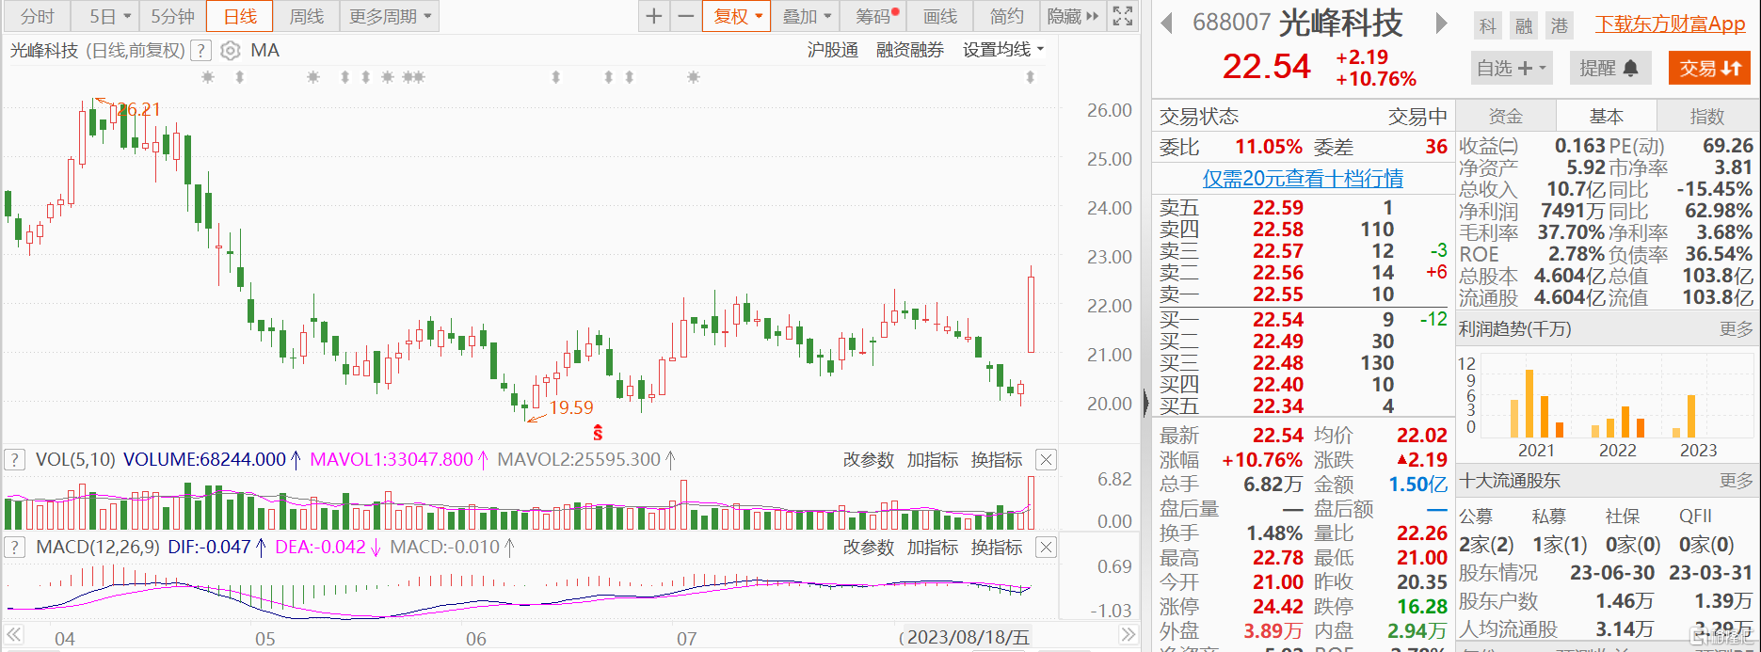Viewport: 1761px width, 652px height.
Task: Click the 融 margin trading tag
Action: (1524, 25)
